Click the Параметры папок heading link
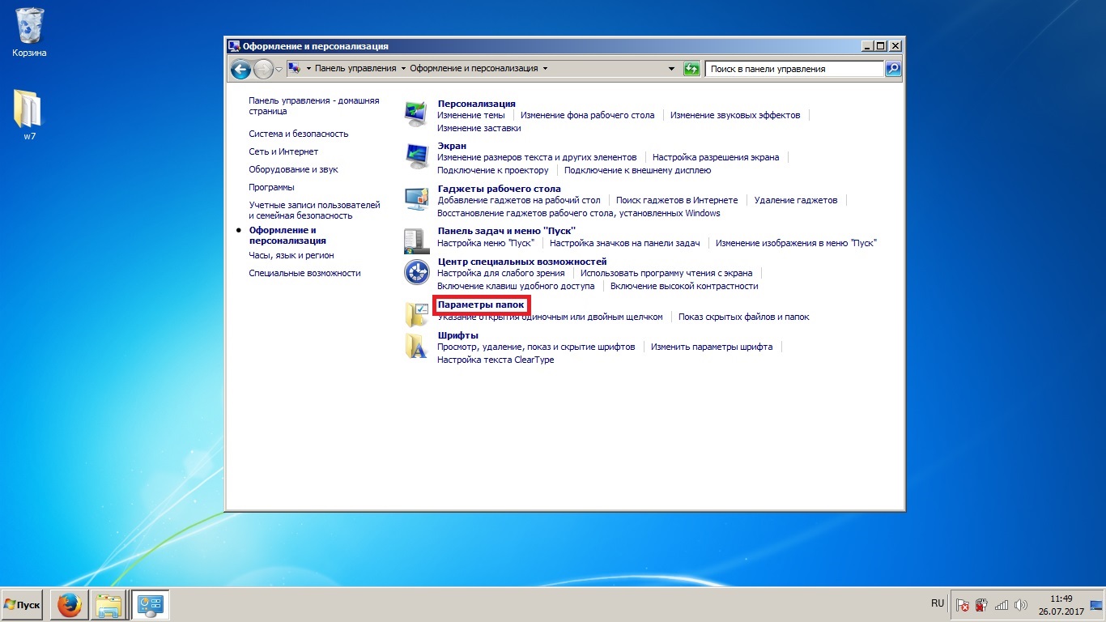 481,305
